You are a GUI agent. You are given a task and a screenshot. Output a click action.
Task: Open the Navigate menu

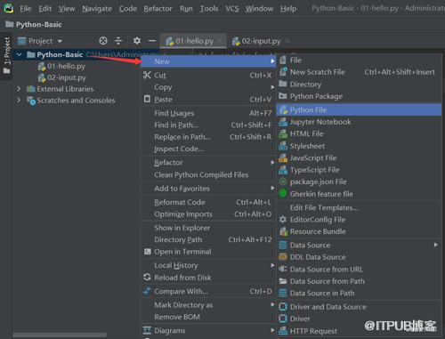[x=97, y=9]
